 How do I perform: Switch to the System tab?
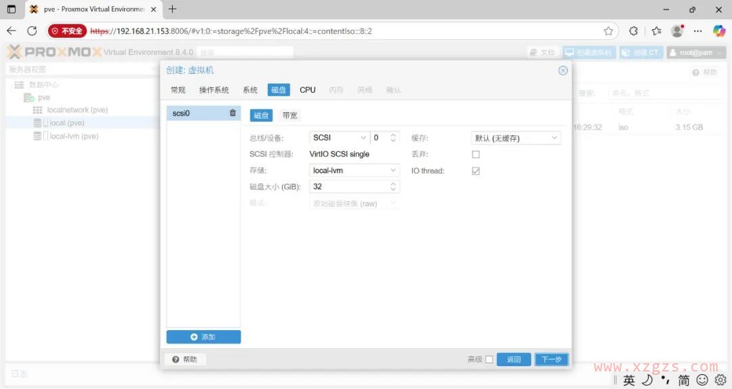[250, 89]
